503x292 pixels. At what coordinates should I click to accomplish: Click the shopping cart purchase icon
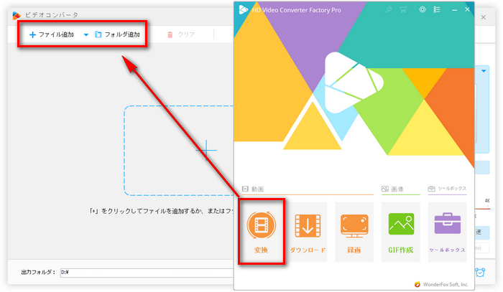pyautogui.click(x=403, y=9)
